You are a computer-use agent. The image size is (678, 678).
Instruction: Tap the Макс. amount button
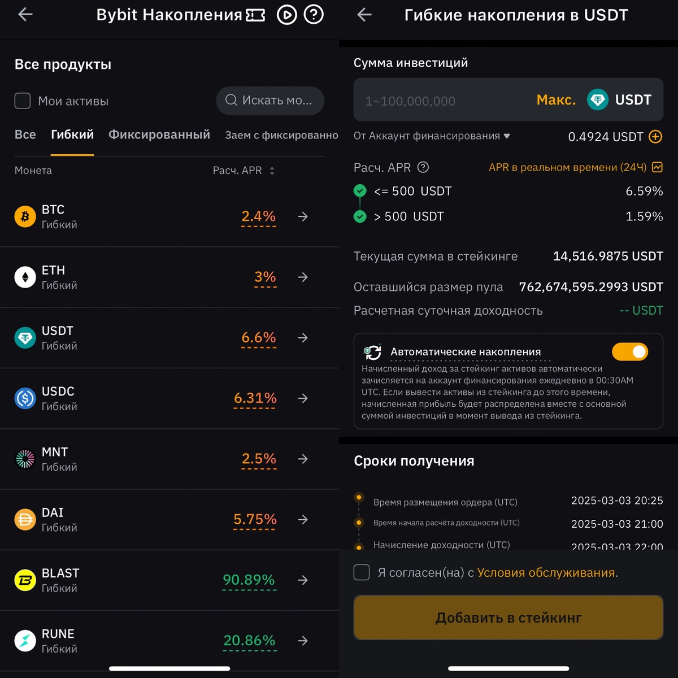[x=556, y=100]
